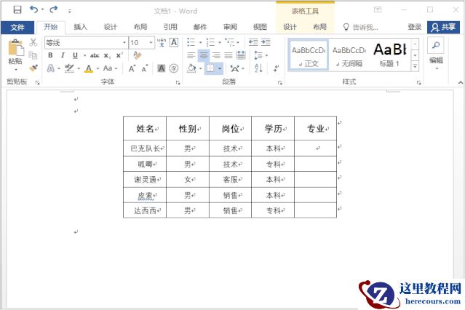The width and height of the screenshot is (465, 310).
Task: Toggle Underline formatting
Action: [76, 55]
